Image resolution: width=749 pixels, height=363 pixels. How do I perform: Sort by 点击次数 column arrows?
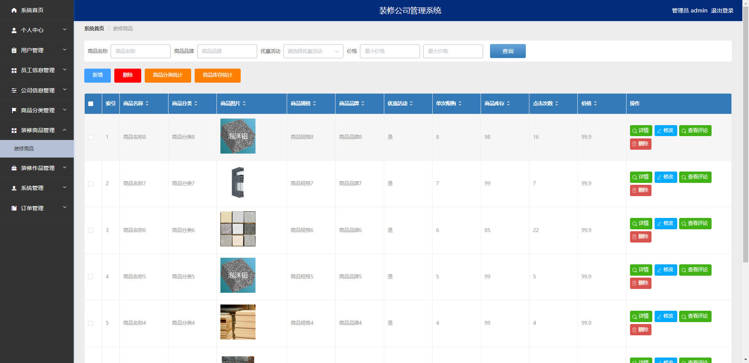point(557,103)
